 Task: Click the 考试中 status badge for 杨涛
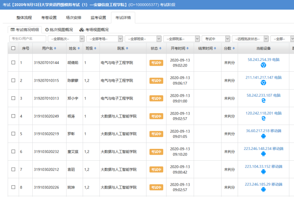[x=156, y=116]
